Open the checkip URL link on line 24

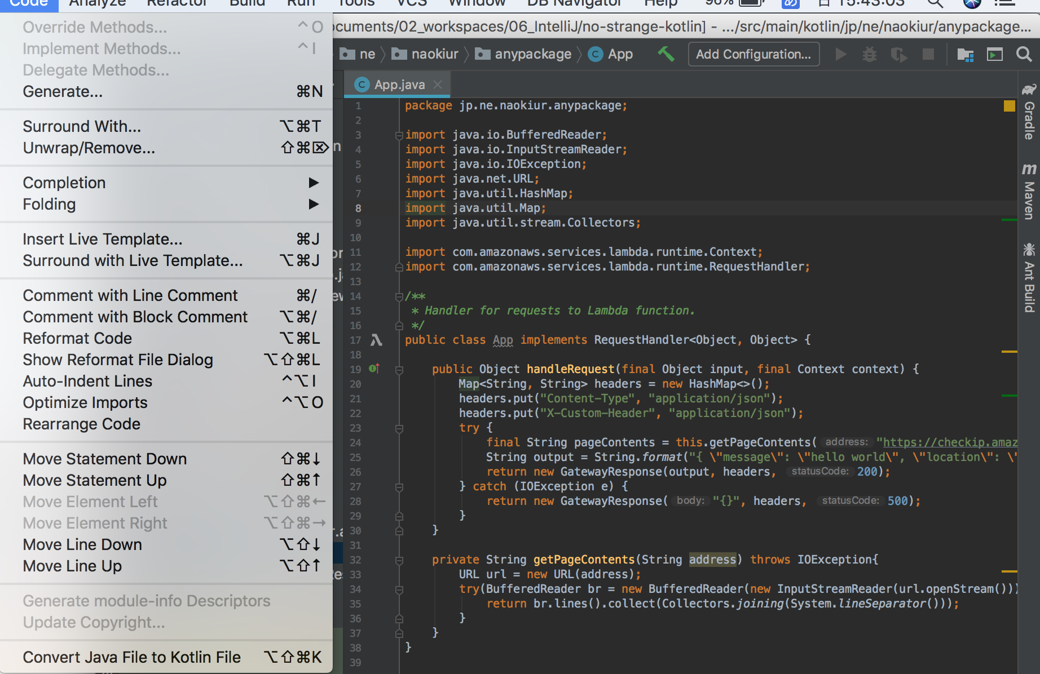click(x=950, y=442)
